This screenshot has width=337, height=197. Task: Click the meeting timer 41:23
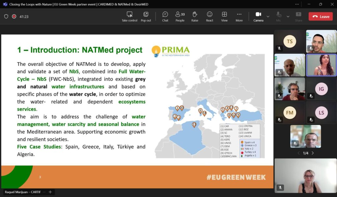coord(24,16)
